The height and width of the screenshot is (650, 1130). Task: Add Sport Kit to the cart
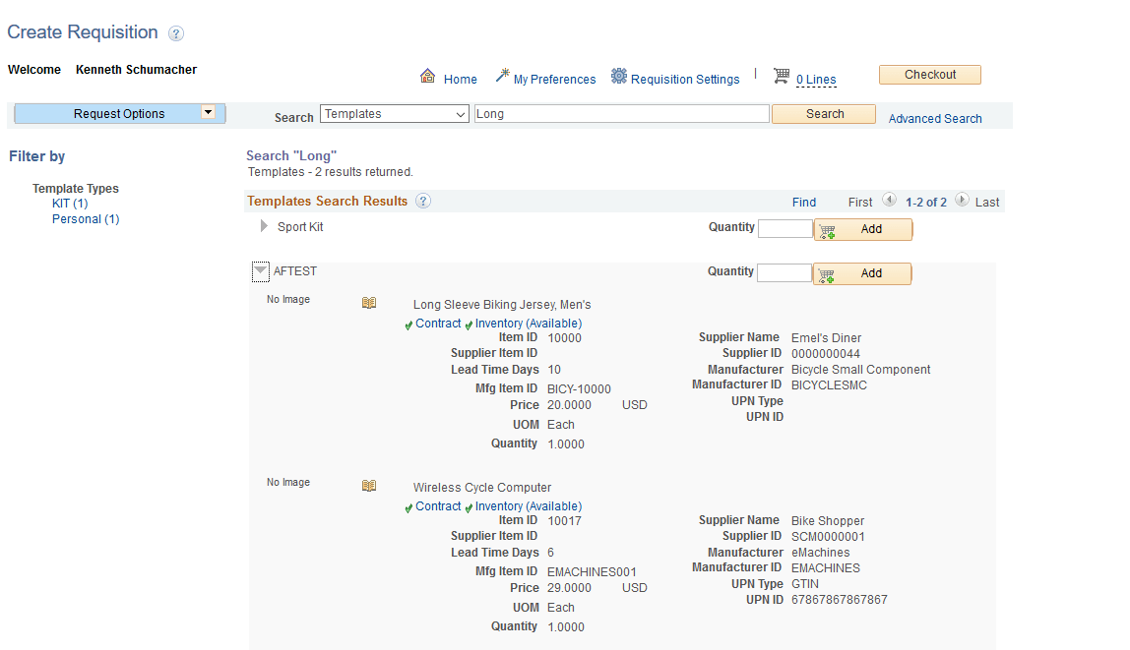pos(863,230)
